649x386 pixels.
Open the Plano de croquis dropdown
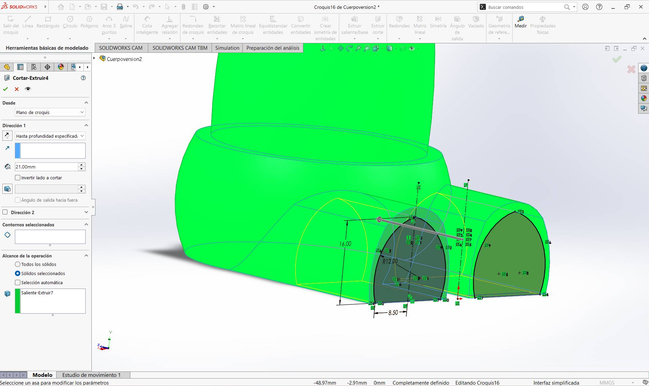[x=50, y=112]
